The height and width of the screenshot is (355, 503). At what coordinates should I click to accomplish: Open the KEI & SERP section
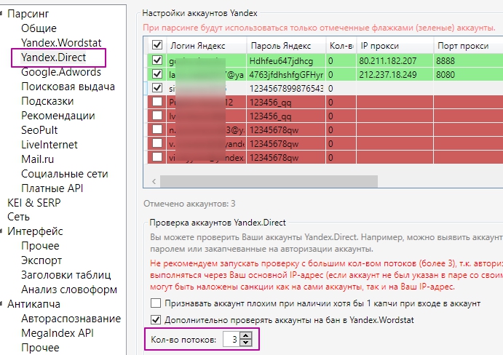pyautogui.click(x=34, y=202)
